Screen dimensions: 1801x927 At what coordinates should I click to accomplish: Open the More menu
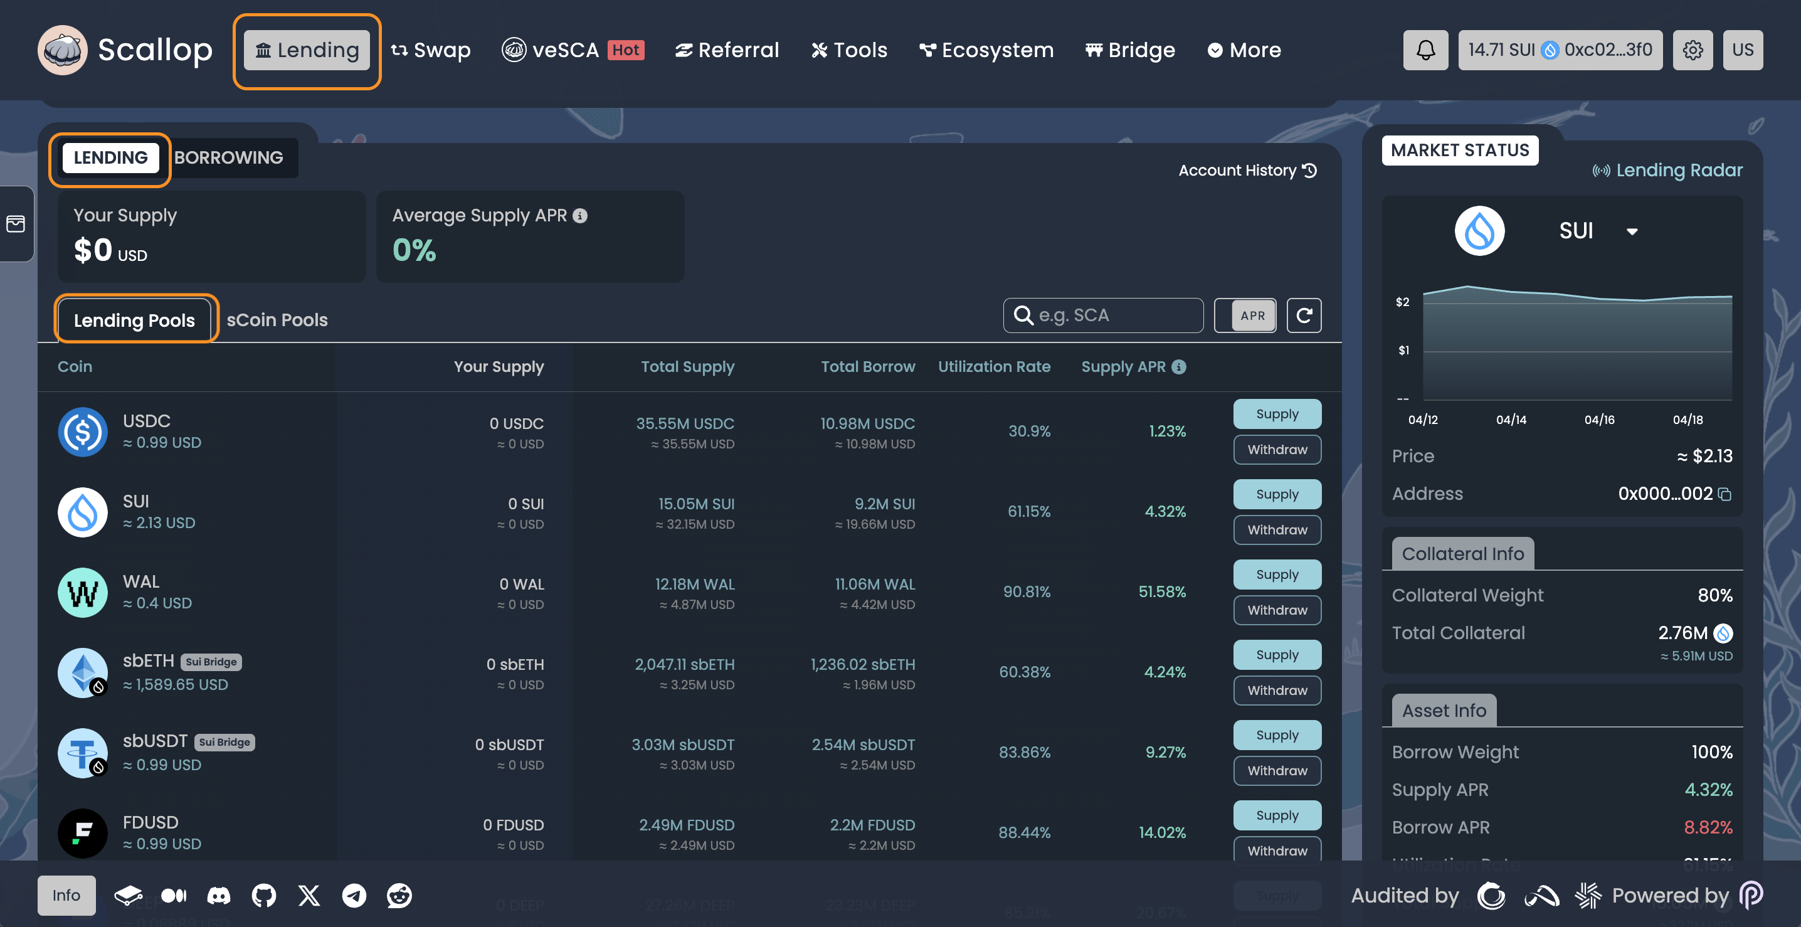1245,50
